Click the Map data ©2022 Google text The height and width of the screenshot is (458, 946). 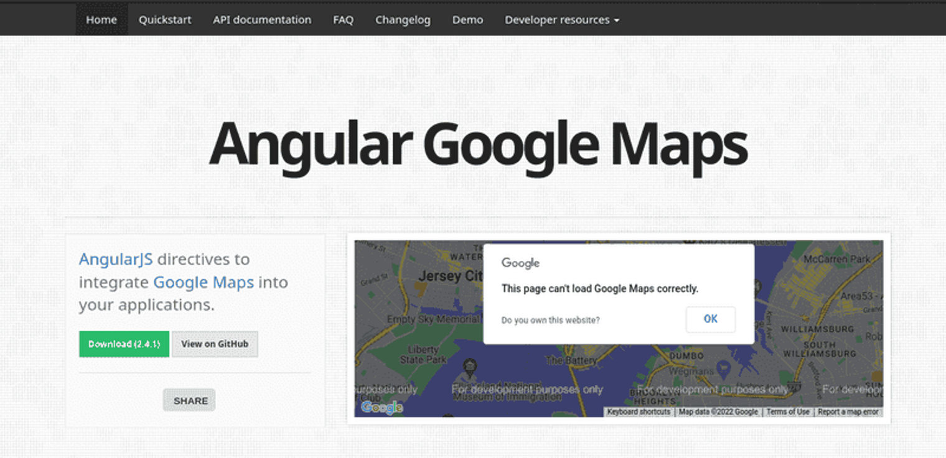click(718, 411)
